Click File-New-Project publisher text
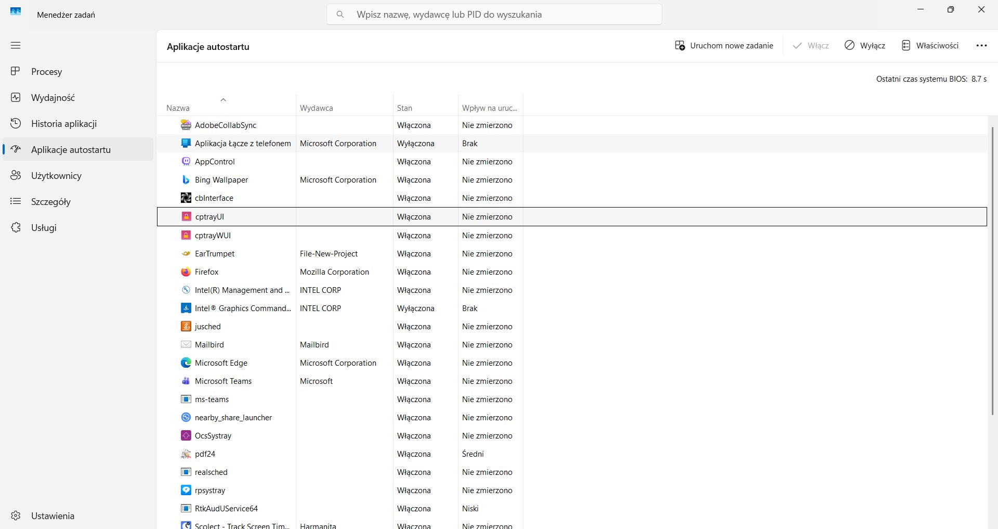The width and height of the screenshot is (998, 529). click(329, 253)
